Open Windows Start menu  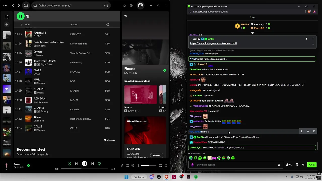click(126, 177)
